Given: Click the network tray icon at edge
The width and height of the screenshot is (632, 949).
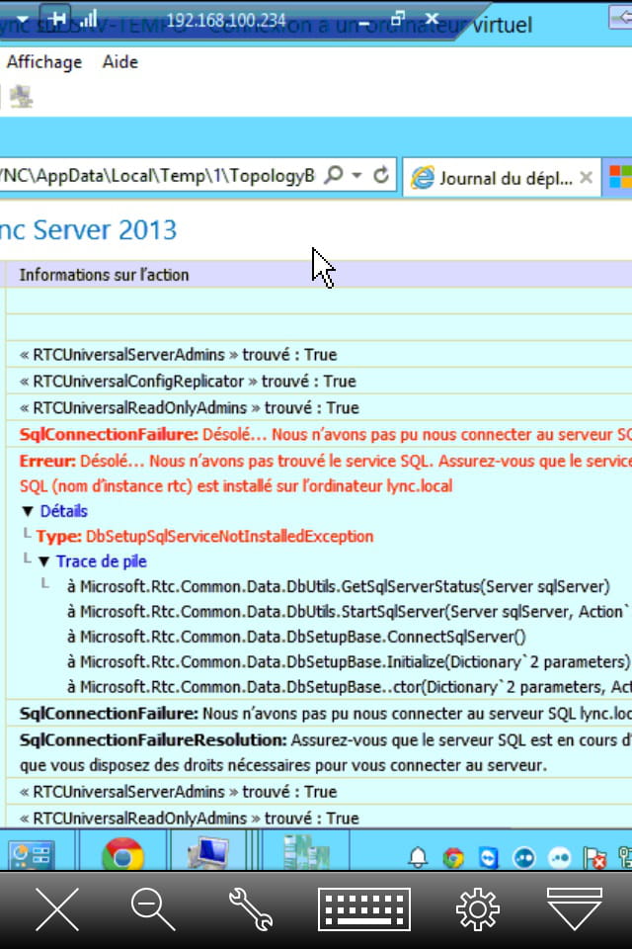Looking at the screenshot, I should tap(625, 857).
